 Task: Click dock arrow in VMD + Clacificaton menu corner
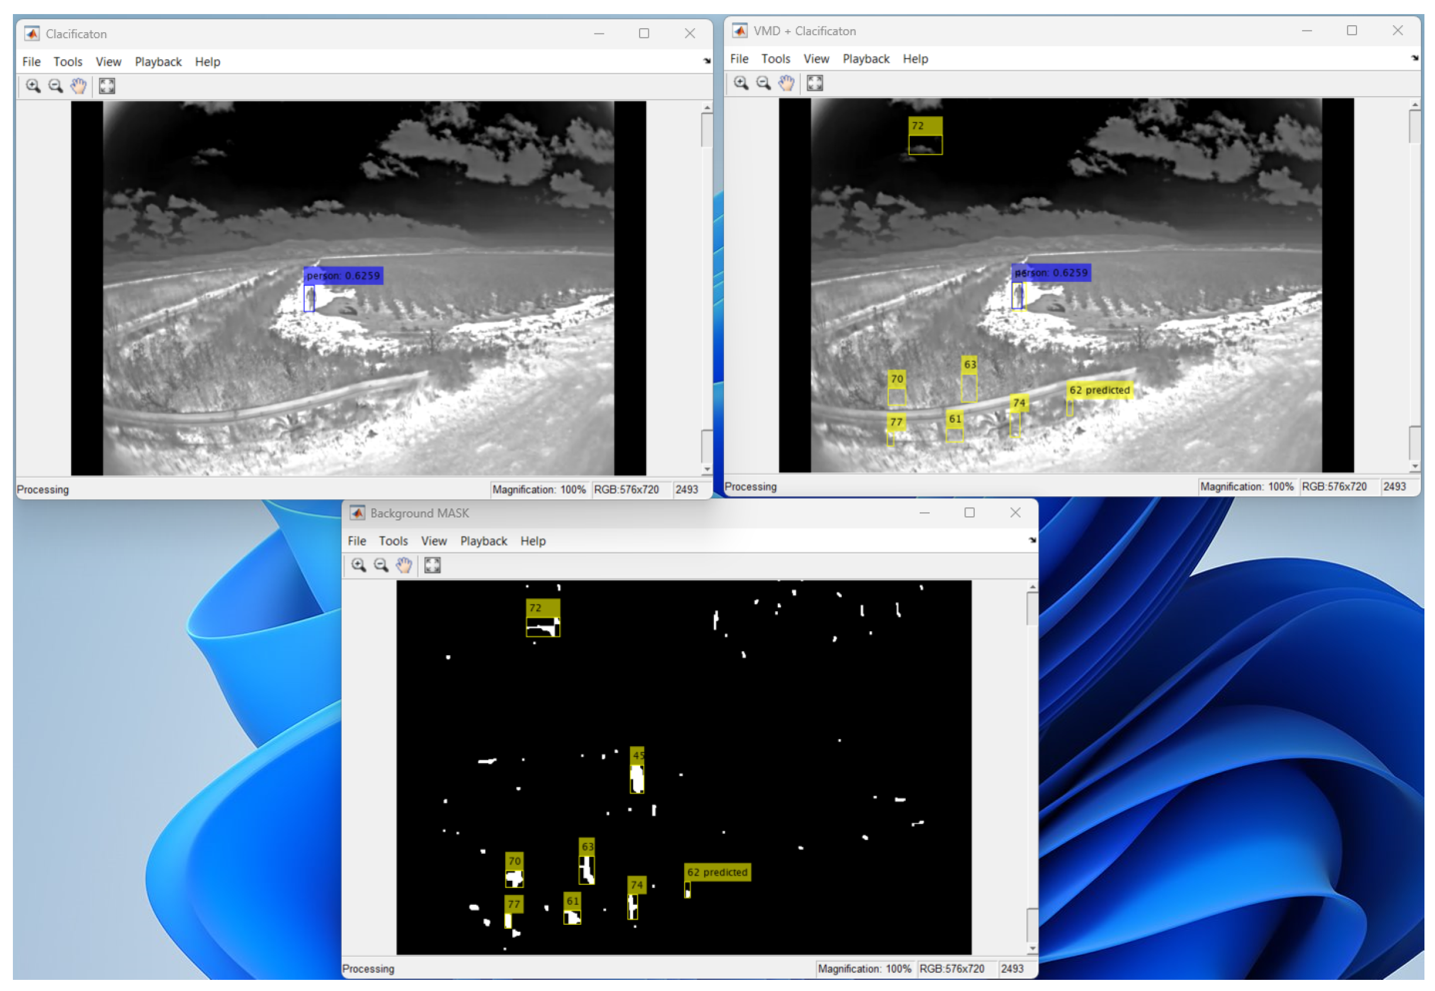1414,58
